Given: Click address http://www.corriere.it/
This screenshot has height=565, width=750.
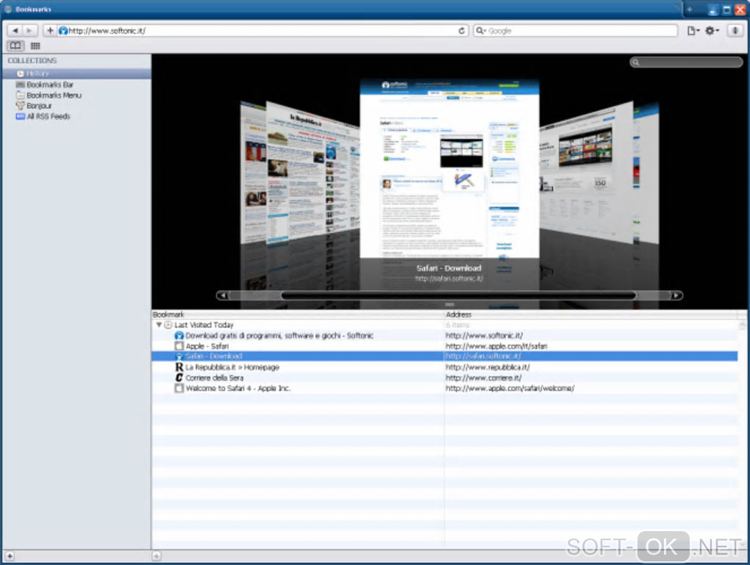Looking at the screenshot, I should (x=483, y=378).
